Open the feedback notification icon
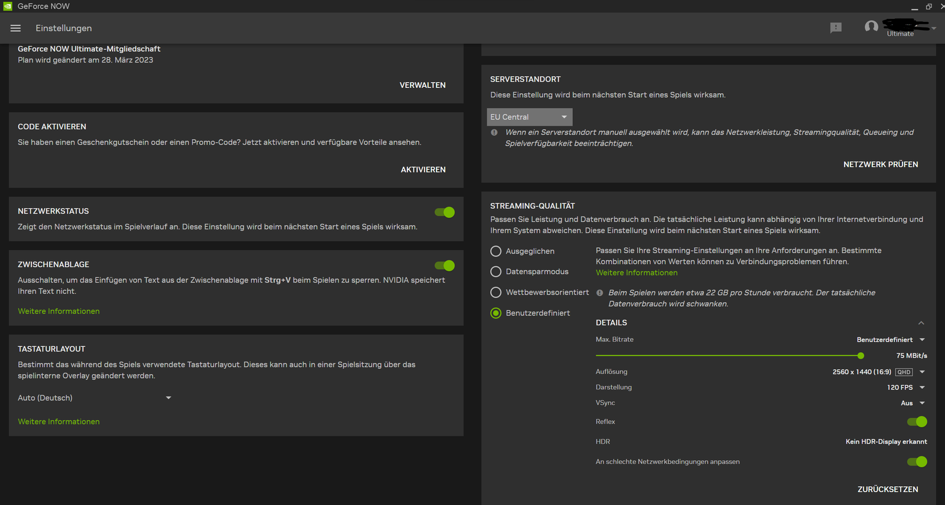945x505 pixels. (x=836, y=28)
